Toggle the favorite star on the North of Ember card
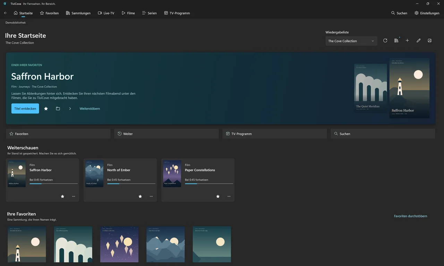Viewport: 444px width, 266px height. point(140,196)
